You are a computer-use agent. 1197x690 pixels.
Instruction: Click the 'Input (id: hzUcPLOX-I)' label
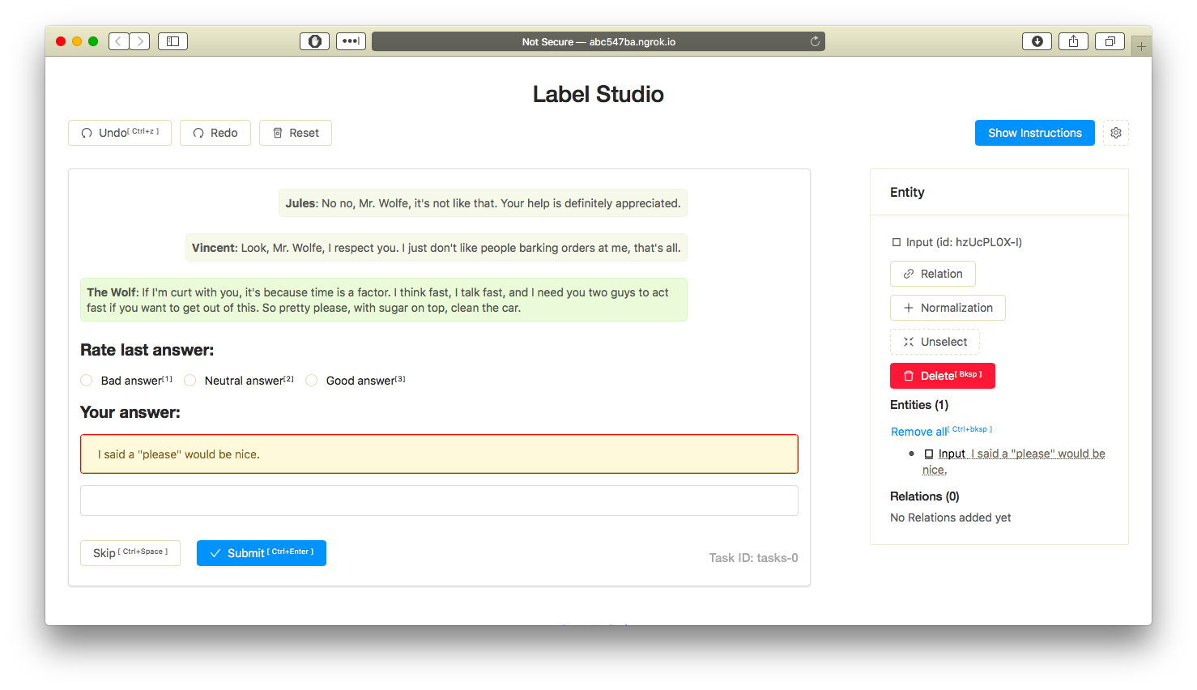point(957,242)
